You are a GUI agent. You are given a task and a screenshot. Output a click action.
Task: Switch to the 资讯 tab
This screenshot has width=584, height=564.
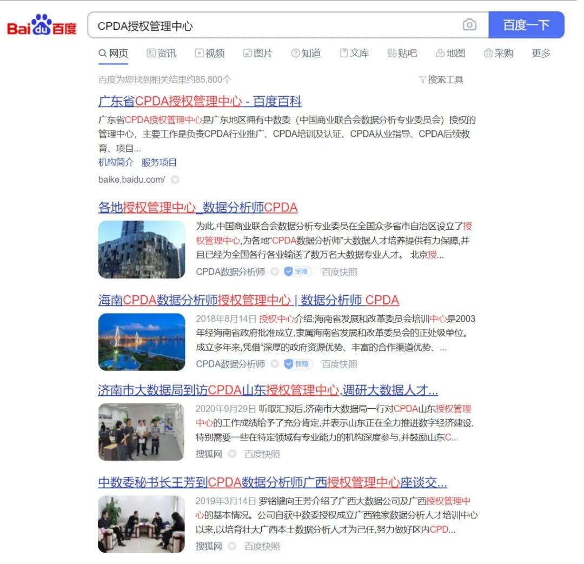162,54
